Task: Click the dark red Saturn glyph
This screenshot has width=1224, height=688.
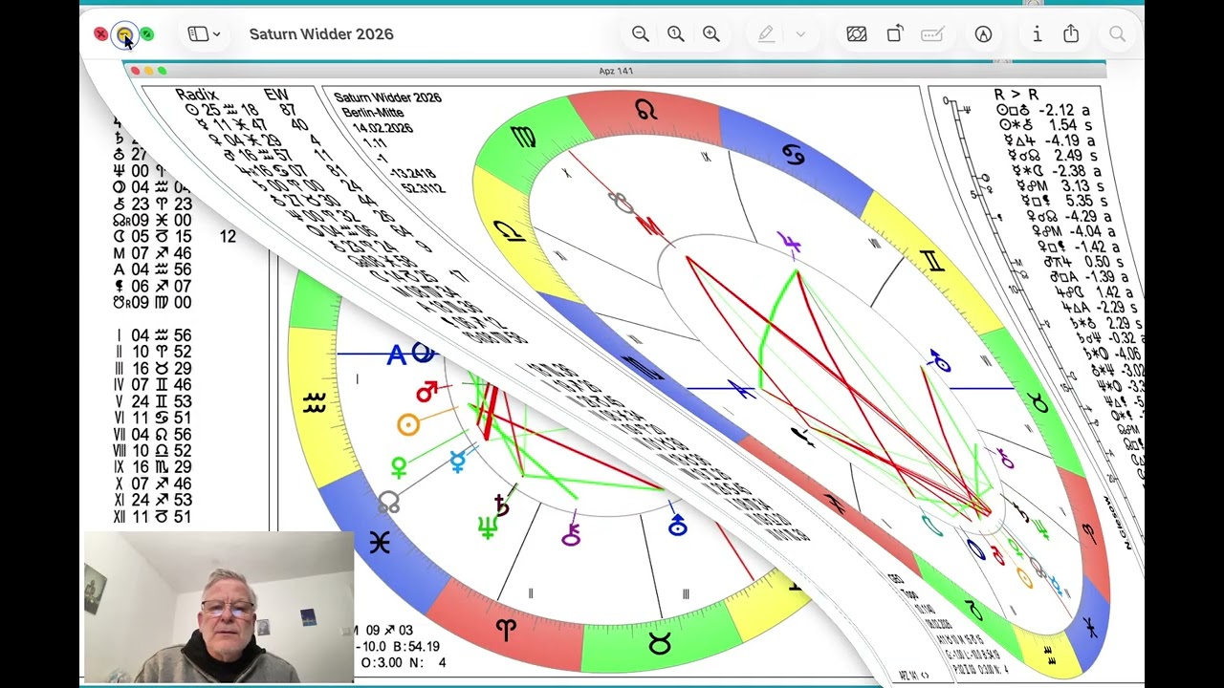Action: [501, 505]
